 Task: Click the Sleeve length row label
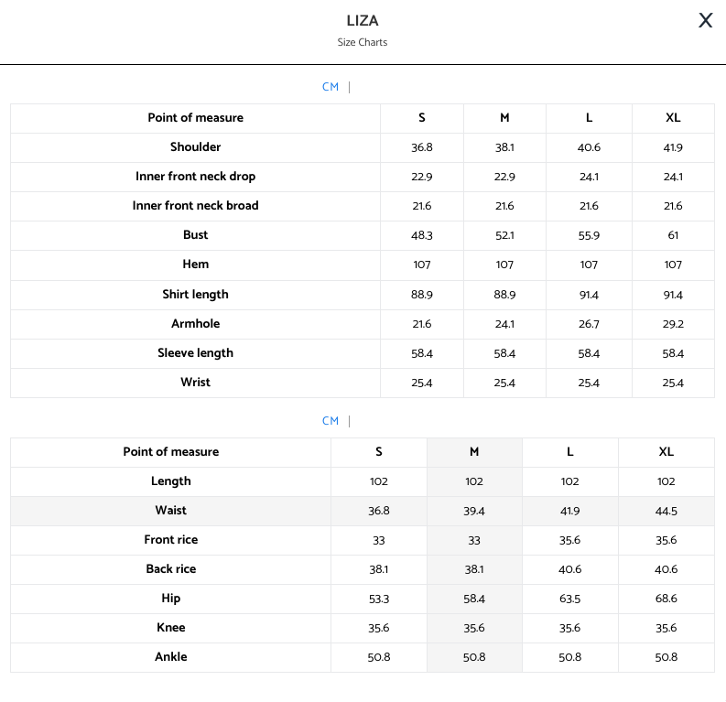[195, 353]
